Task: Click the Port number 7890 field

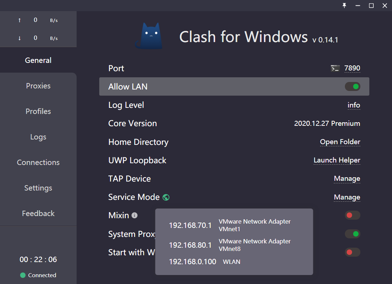Action: (x=353, y=68)
